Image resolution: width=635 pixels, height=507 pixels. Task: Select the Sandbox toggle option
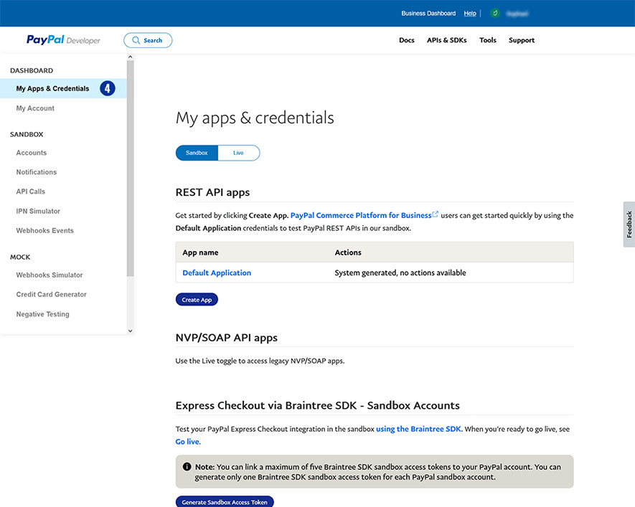point(197,153)
